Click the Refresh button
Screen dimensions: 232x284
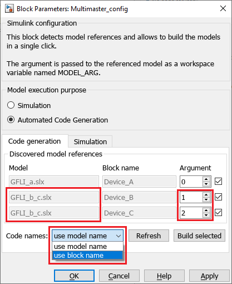click(149, 236)
